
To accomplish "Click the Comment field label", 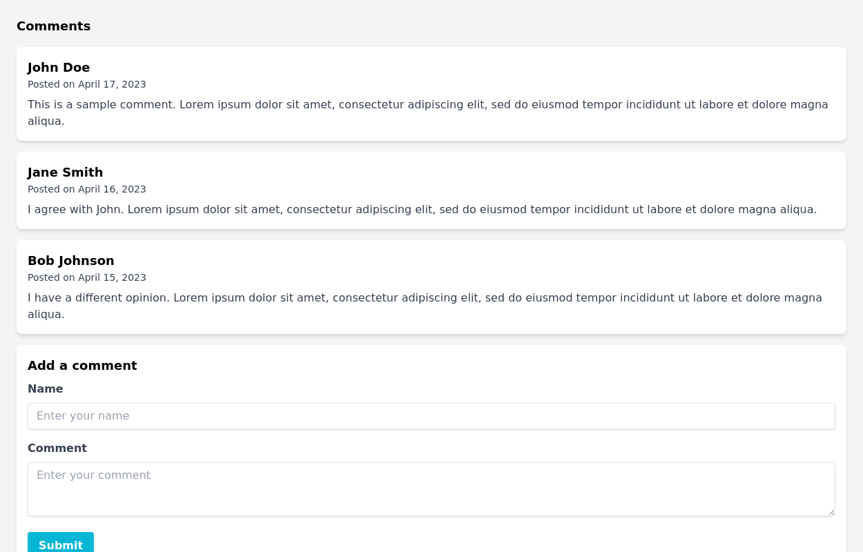I will click(57, 448).
